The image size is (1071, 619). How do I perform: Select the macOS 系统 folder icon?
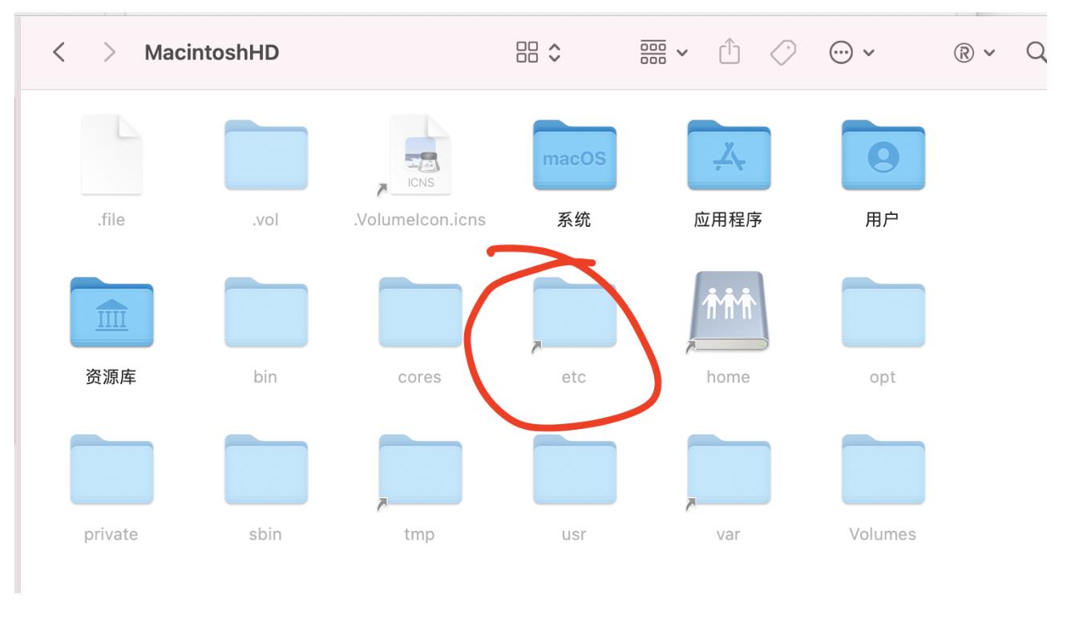coord(575,154)
